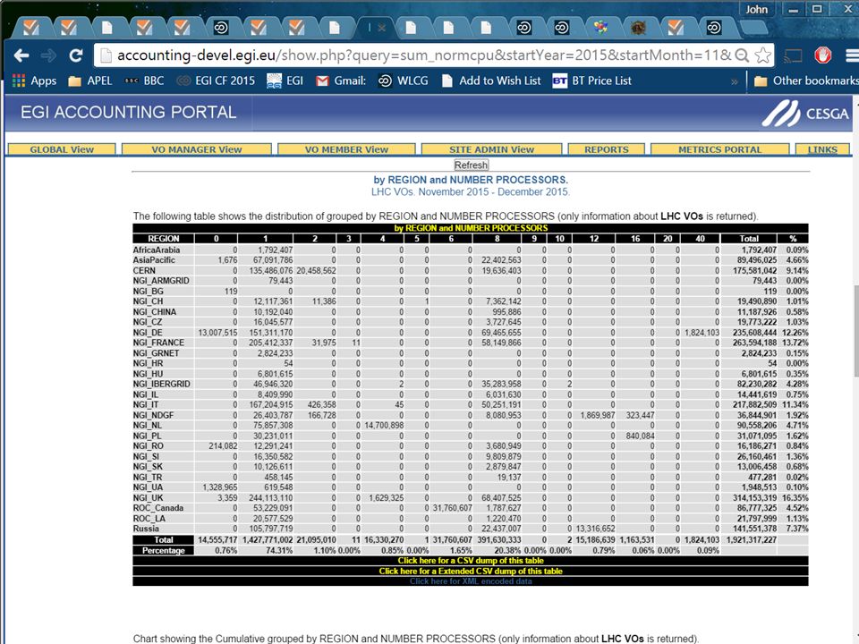859x644 pixels.
Task: Open the Apps grid shortcut
Action: 34,81
